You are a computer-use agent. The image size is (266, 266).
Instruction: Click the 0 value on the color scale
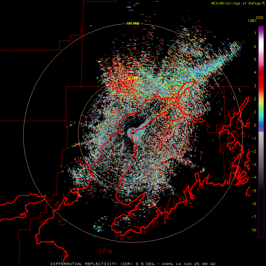pyautogui.click(x=255, y=125)
